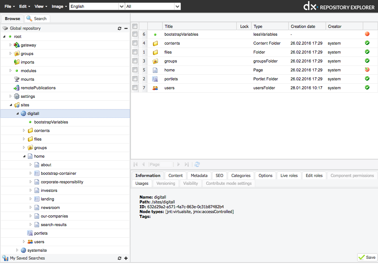This screenshot has width=378, height=264.
Task: Switch to the Search tab
Action: (37, 19)
